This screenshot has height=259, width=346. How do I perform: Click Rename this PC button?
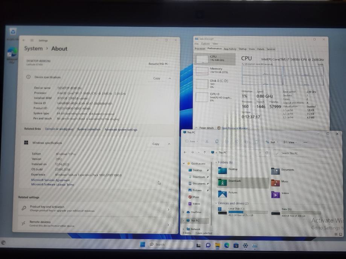158,64
